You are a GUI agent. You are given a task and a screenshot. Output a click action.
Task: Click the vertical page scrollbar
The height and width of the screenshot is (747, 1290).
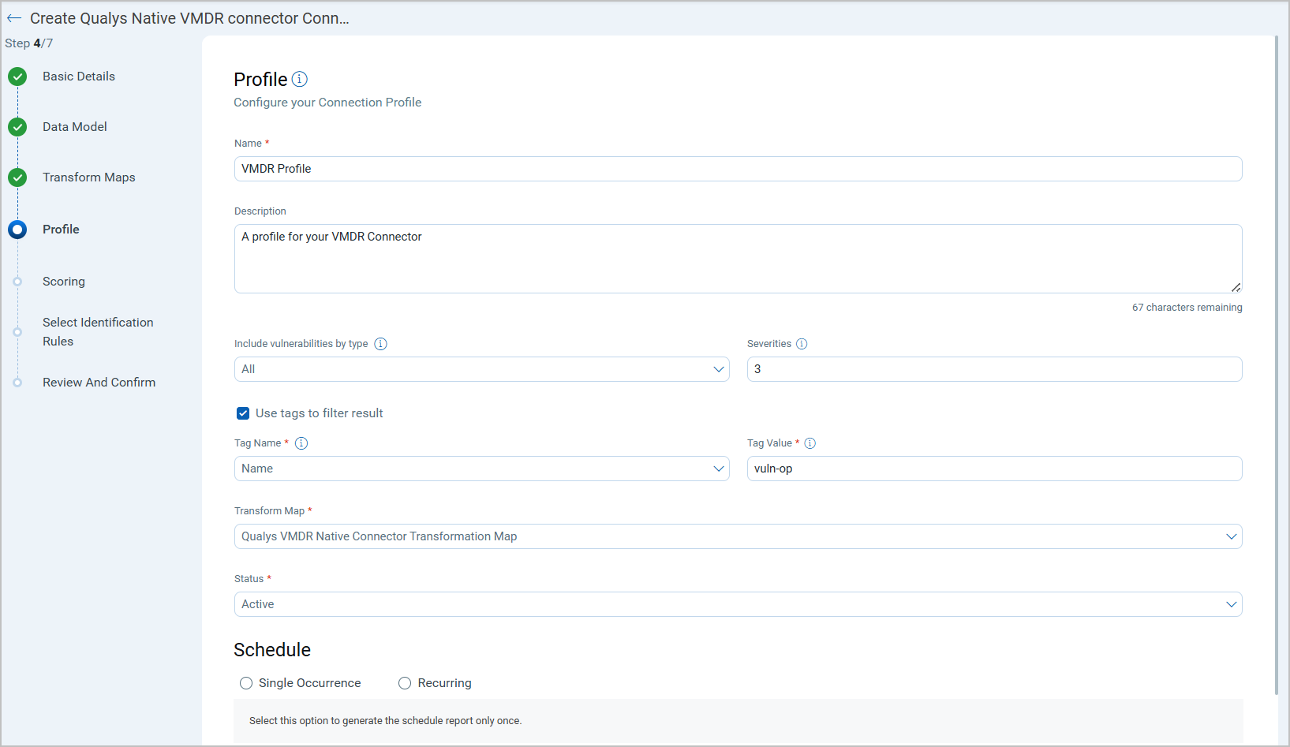coord(1277,365)
